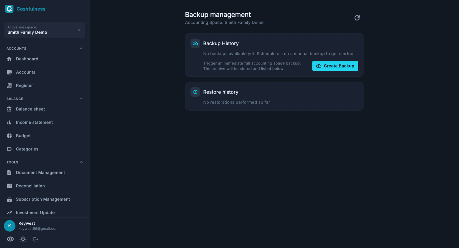
Task: Go to Reconciliation label
Action: [30, 186]
